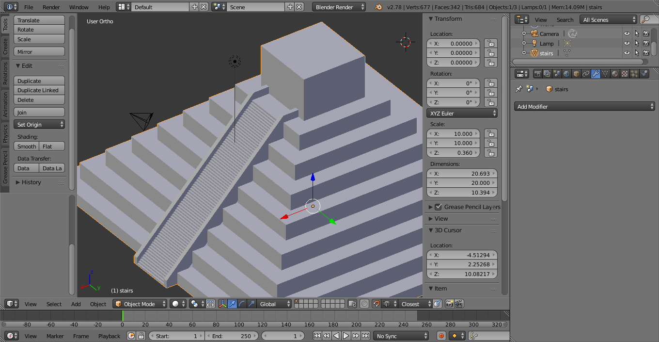Screen dimensions: 659x342
Task: Open the Add Modifier dropdown
Action: [x=584, y=107]
